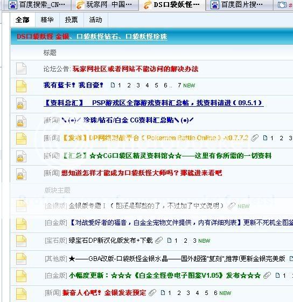Click the camera icon on the last tab
The height and width of the screenshot is (302, 293).
pos(282,5)
